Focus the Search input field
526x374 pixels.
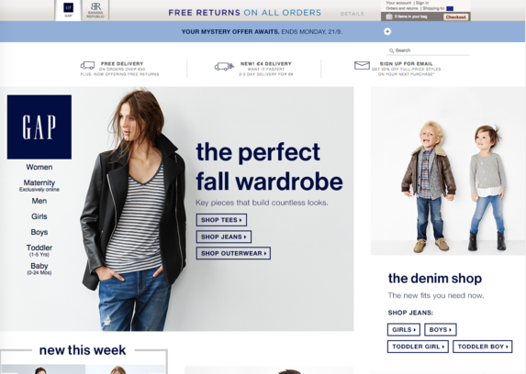(428, 50)
